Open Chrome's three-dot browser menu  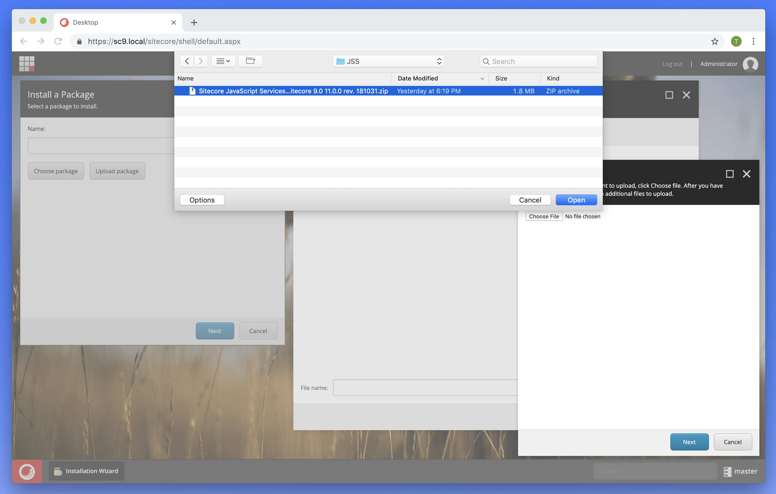[754, 41]
